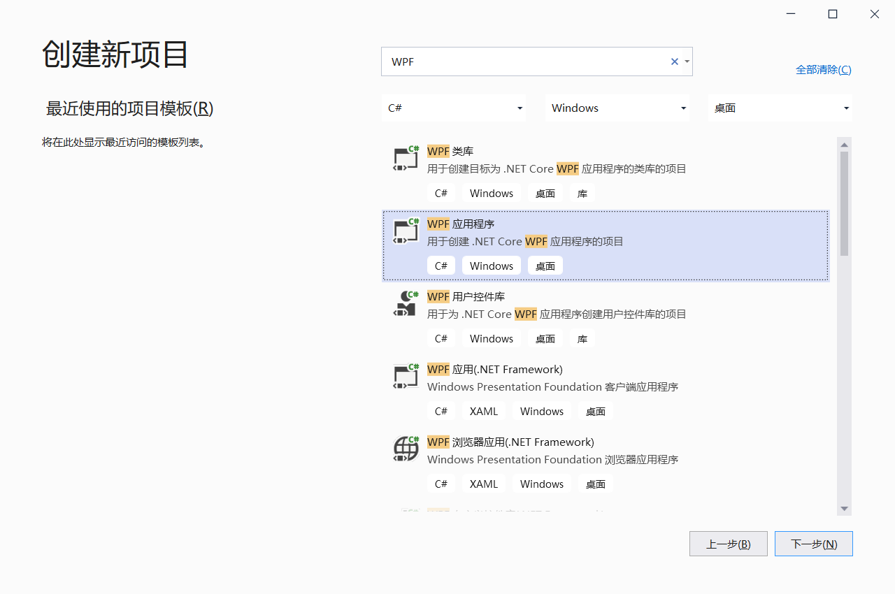Minimize the dialog window
This screenshot has height=594, width=895.
coord(791,14)
